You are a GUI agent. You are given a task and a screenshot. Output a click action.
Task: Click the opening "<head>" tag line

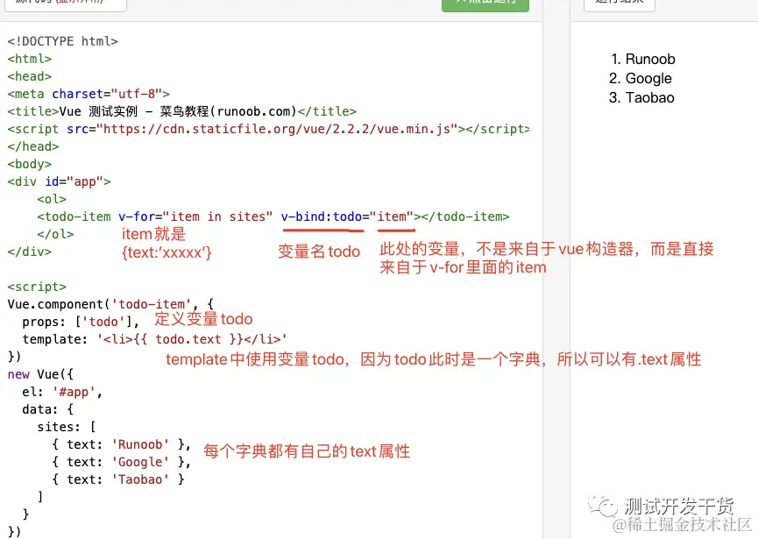pos(30,76)
